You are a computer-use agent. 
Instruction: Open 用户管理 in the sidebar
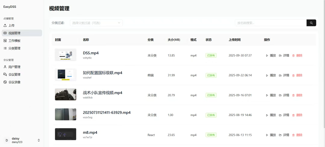coord(22,67)
